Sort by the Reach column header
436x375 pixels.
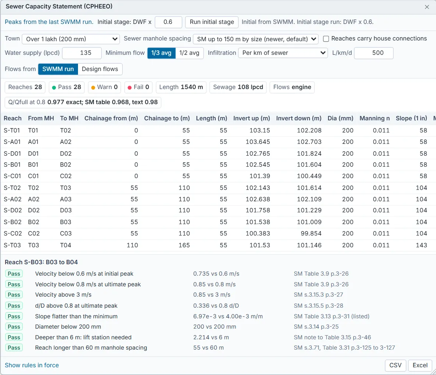[x=13, y=118]
